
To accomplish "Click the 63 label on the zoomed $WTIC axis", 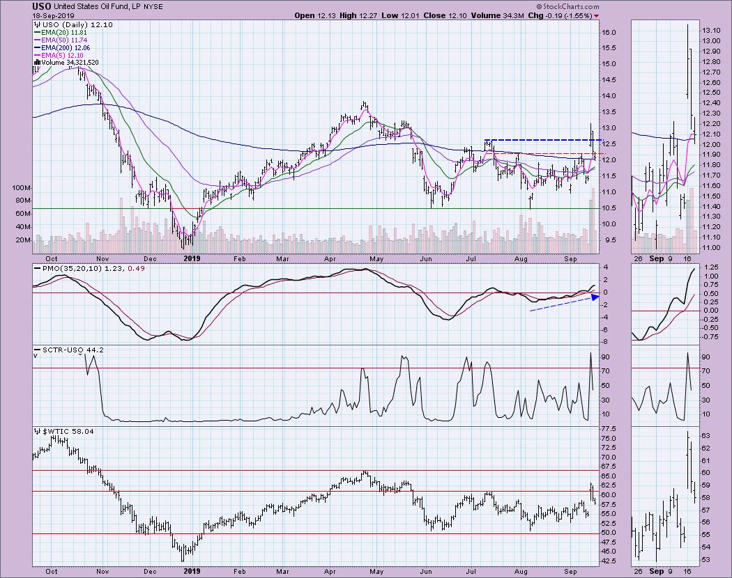I will [706, 436].
